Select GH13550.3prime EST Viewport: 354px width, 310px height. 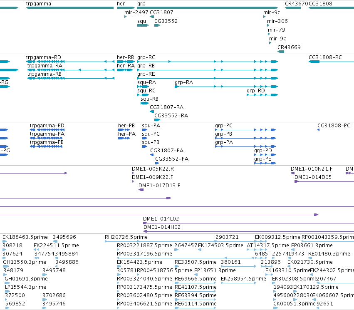click(x=6, y=266)
